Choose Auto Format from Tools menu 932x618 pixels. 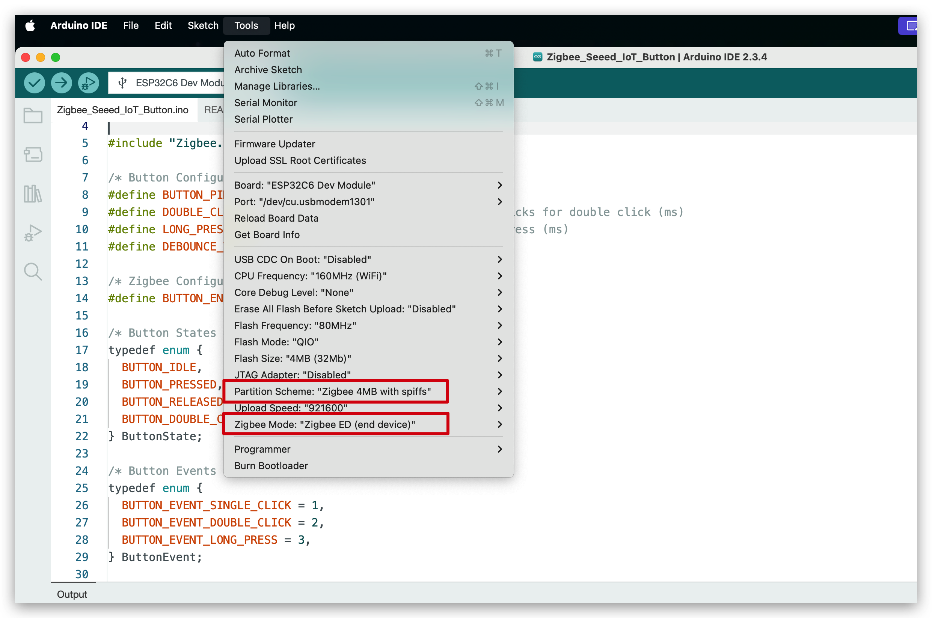[x=368, y=53]
